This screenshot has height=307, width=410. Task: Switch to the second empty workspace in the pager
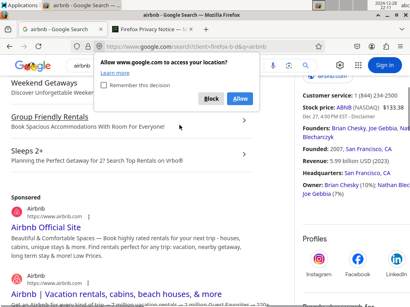[x=346, y=5]
